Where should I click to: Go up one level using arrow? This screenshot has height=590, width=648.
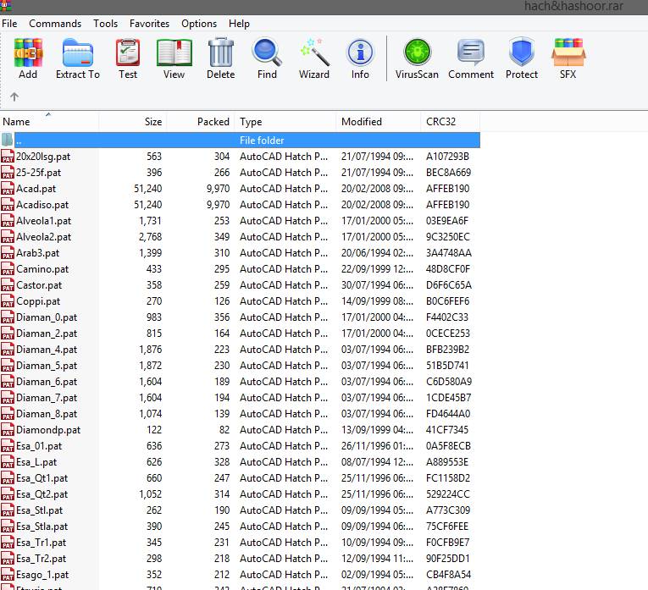pos(14,96)
